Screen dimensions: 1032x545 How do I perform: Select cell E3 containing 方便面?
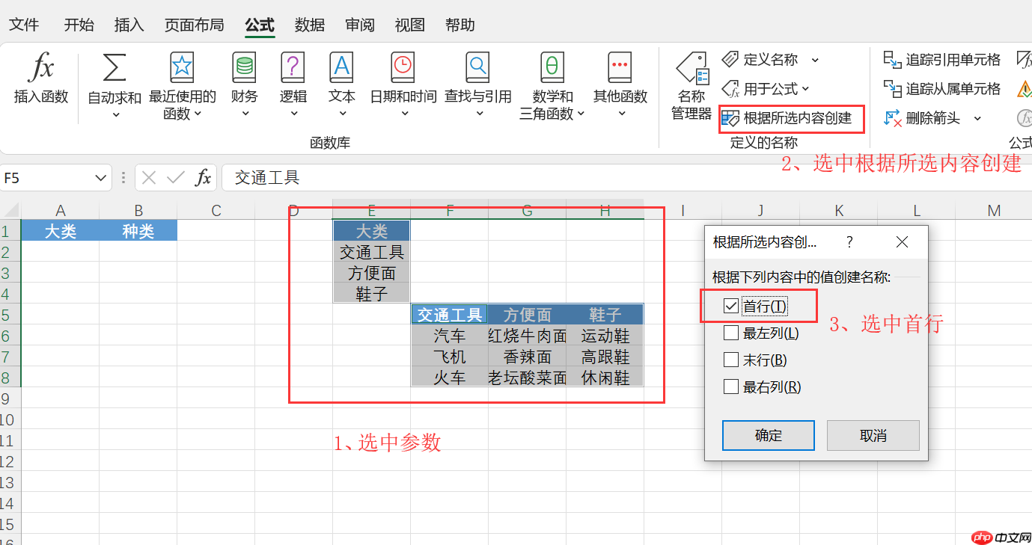point(372,273)
